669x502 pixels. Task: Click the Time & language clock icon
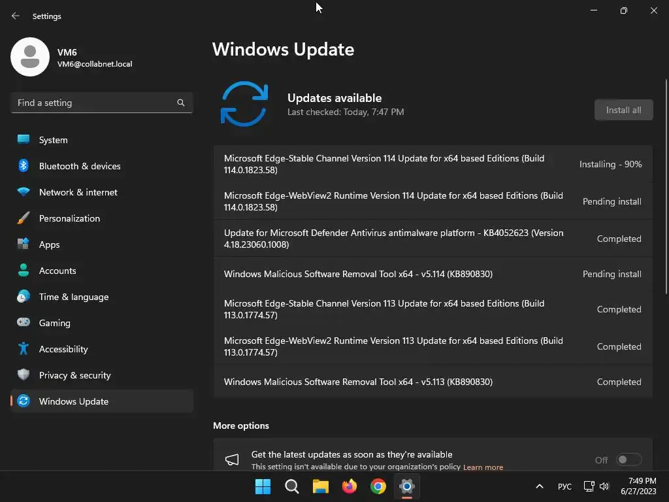click(24, 296)
